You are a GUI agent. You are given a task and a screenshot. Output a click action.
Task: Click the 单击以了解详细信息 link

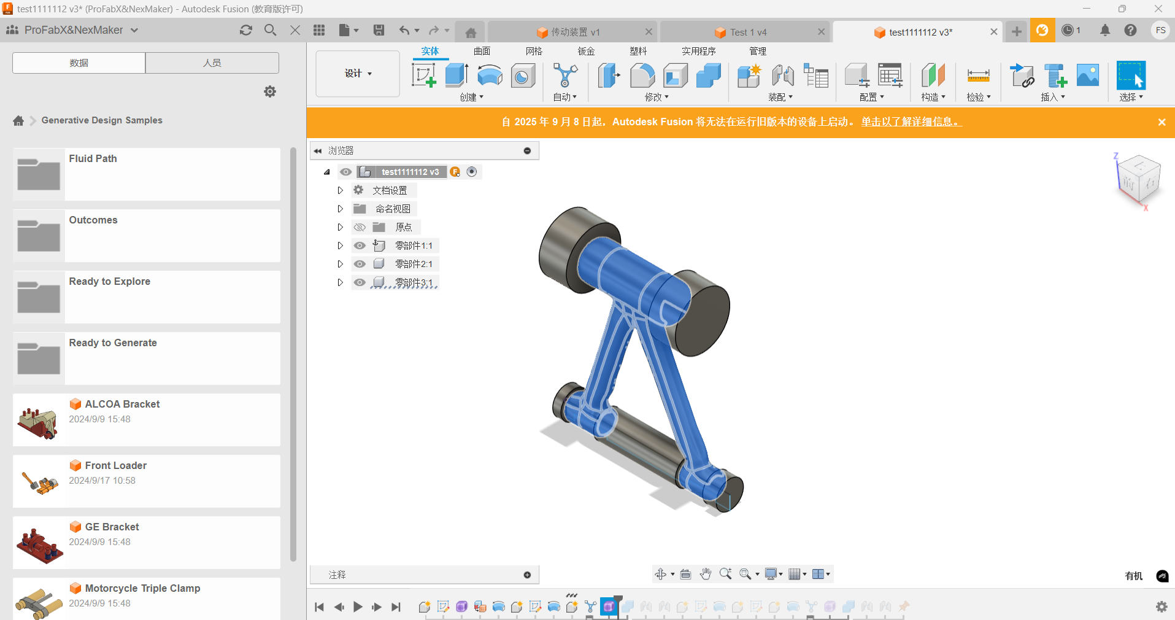911,122
